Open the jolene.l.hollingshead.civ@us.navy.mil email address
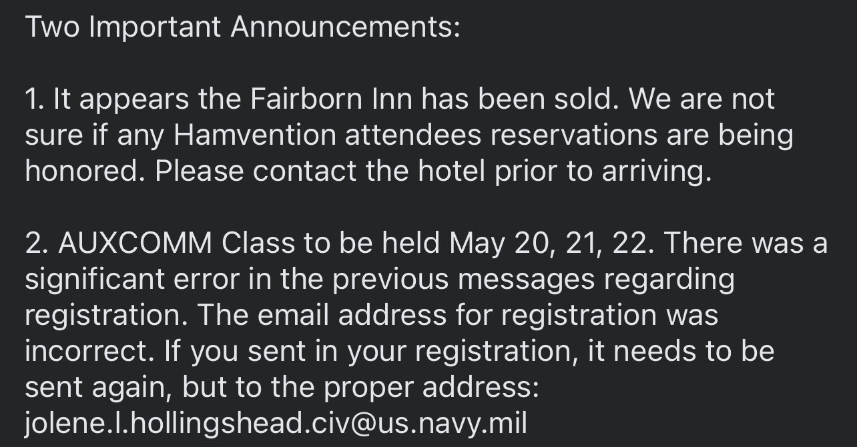Image resolution: width=857 pixels, height=447 pixels. pos(276,423)
